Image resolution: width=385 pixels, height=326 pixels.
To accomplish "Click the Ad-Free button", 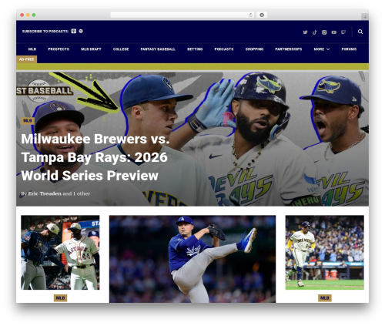I will 26,59.
